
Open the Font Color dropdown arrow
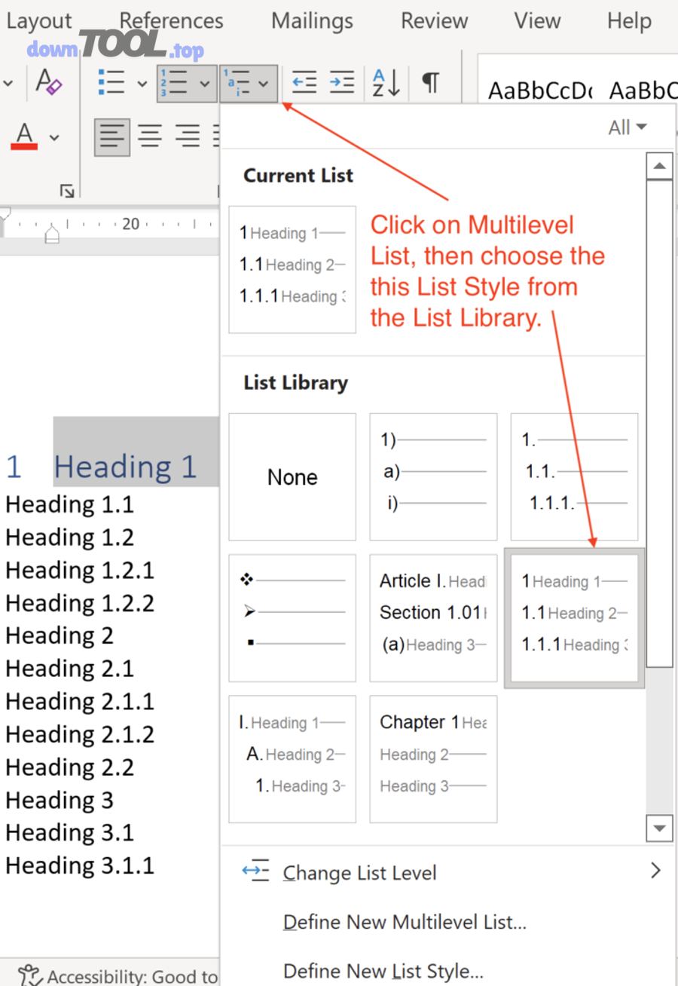(53, 136)
